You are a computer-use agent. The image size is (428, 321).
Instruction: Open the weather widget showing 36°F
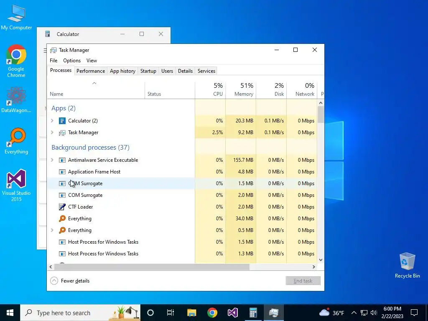tap(331, 313)
